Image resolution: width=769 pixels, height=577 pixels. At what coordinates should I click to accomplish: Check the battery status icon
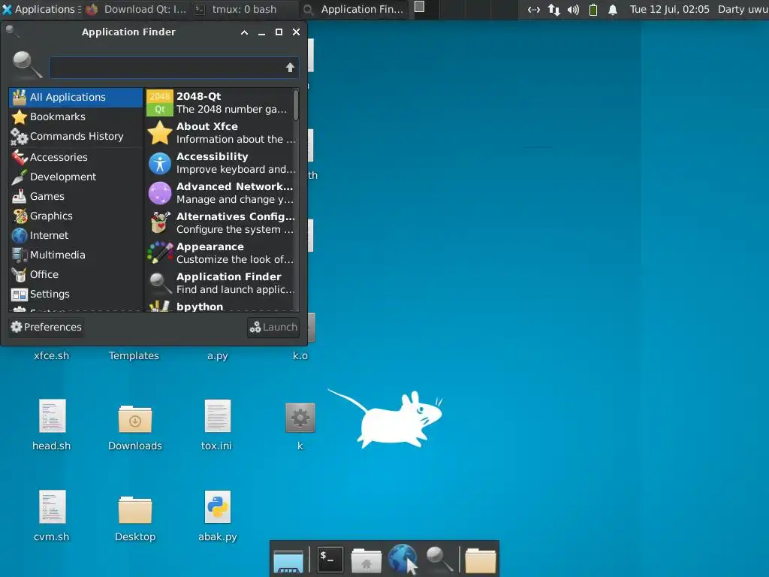[593, 10]
